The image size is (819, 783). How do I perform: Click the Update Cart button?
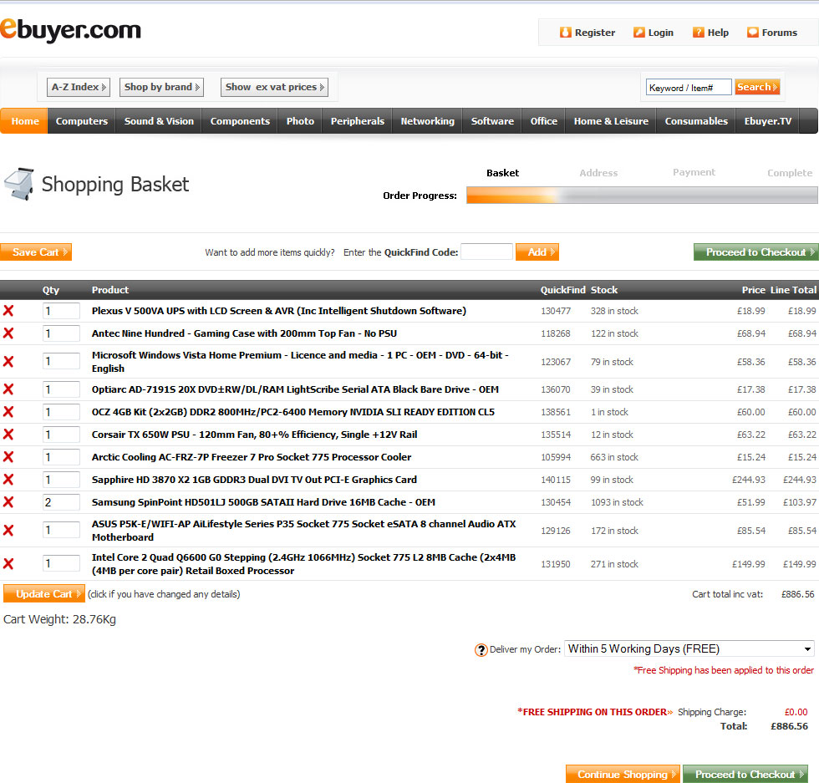tap(43, 594)
